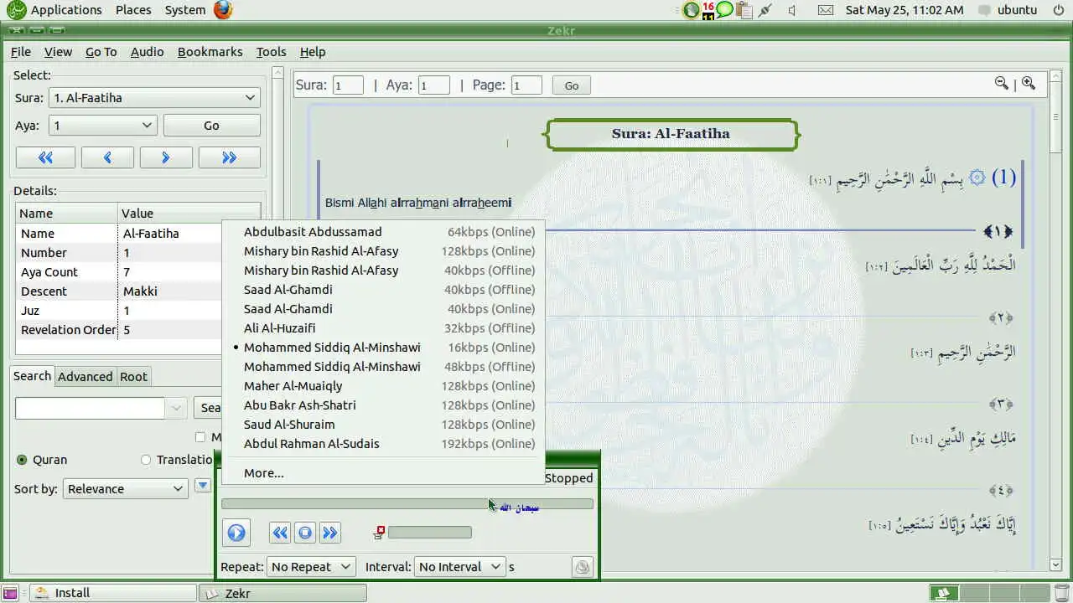Open the Interval dropdown
Screen dimensions: 1073x603
[459, 567]
